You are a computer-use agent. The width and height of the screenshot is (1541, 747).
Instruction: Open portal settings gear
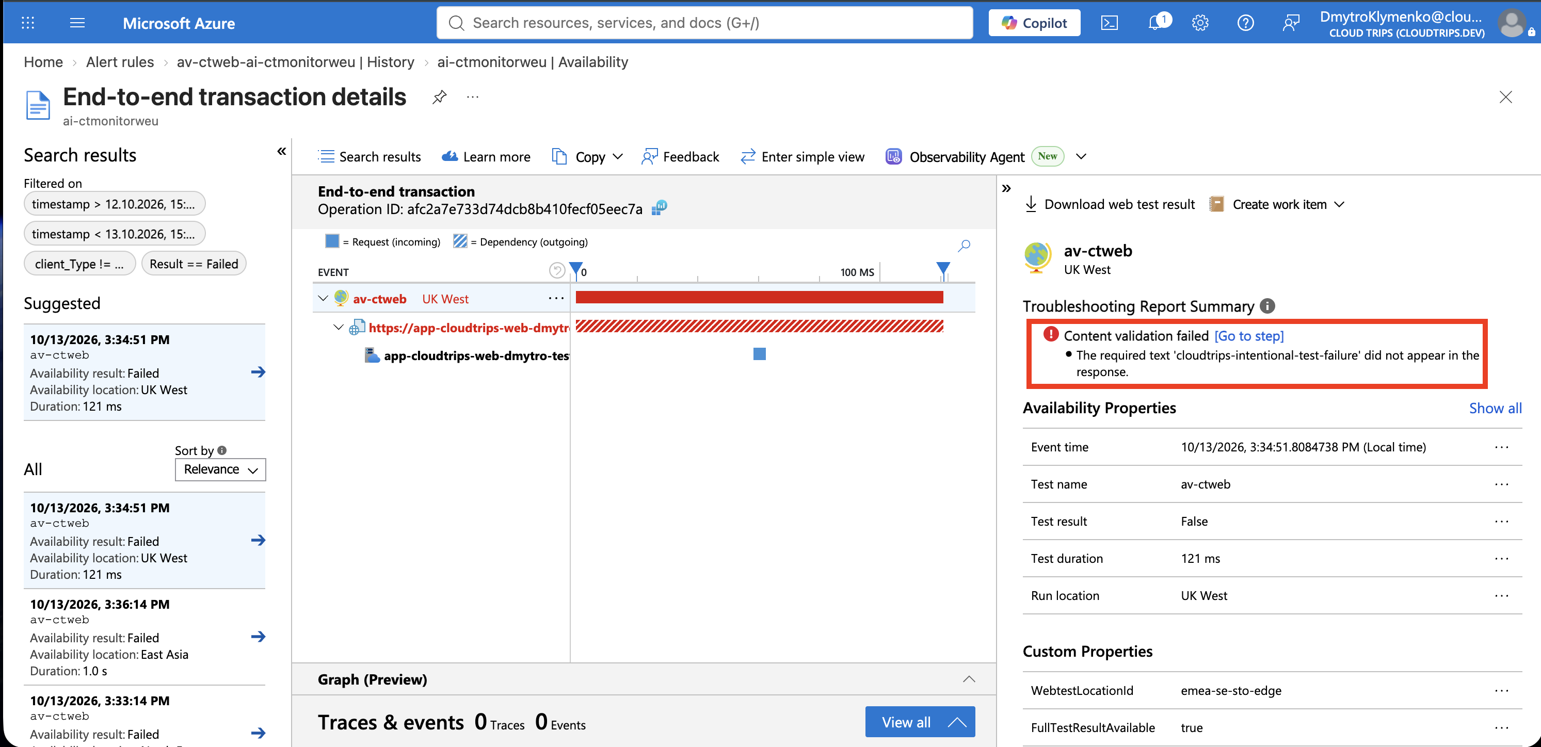click(1200, 23)
